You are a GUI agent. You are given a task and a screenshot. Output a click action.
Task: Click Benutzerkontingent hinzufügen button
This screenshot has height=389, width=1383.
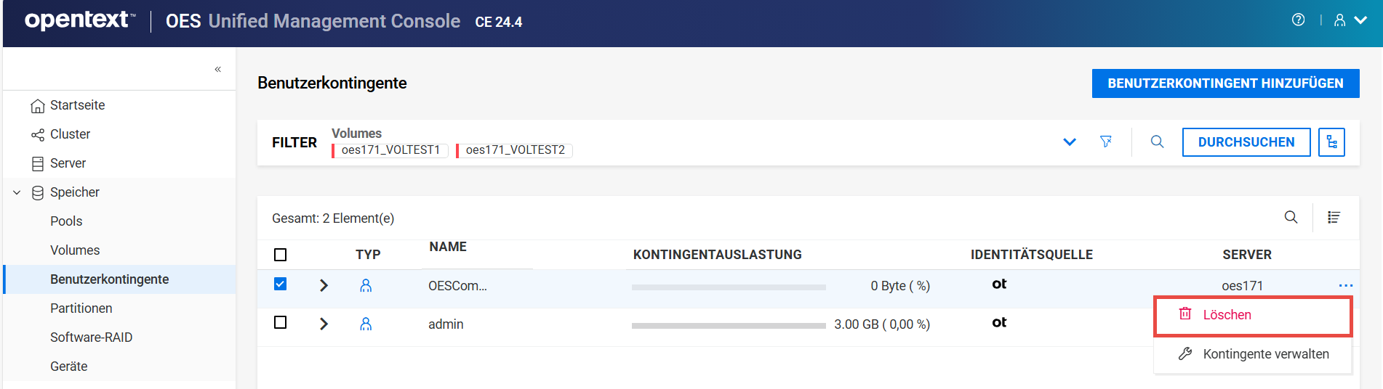click(1225, 83)
